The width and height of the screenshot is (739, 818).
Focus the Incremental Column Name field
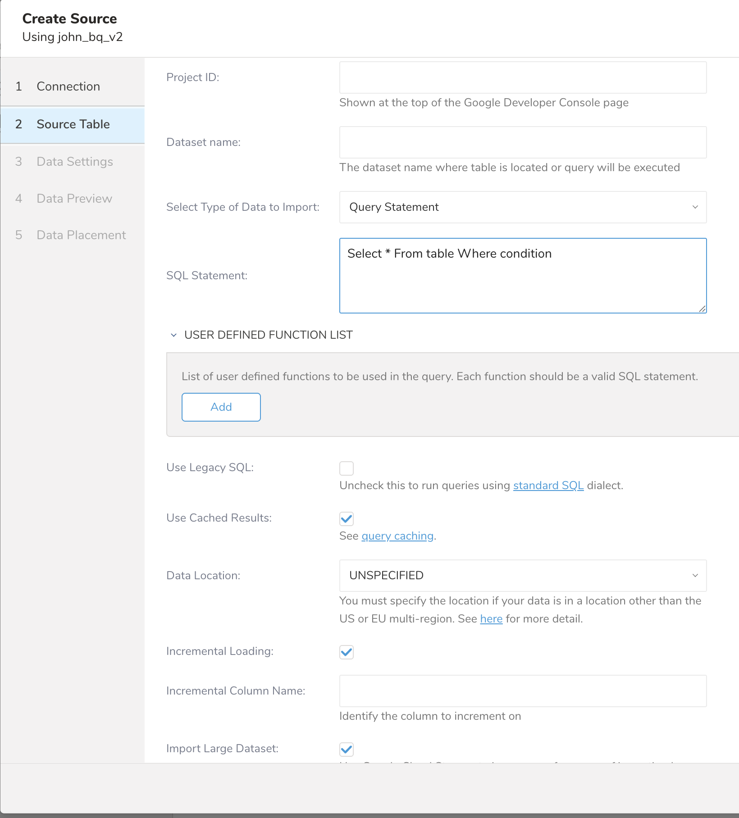(x=522, y=691)
